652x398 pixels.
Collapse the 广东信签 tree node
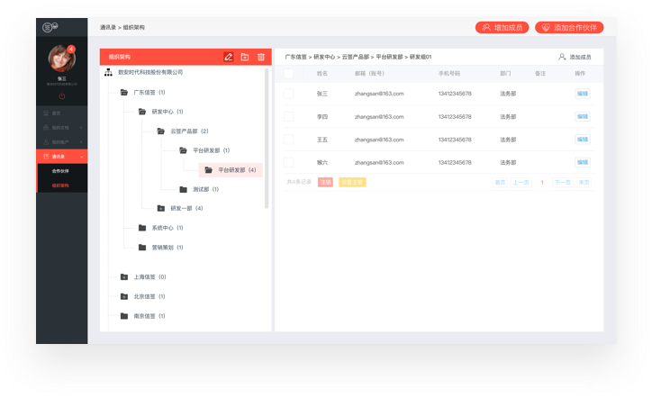click(x=124, y=92)
